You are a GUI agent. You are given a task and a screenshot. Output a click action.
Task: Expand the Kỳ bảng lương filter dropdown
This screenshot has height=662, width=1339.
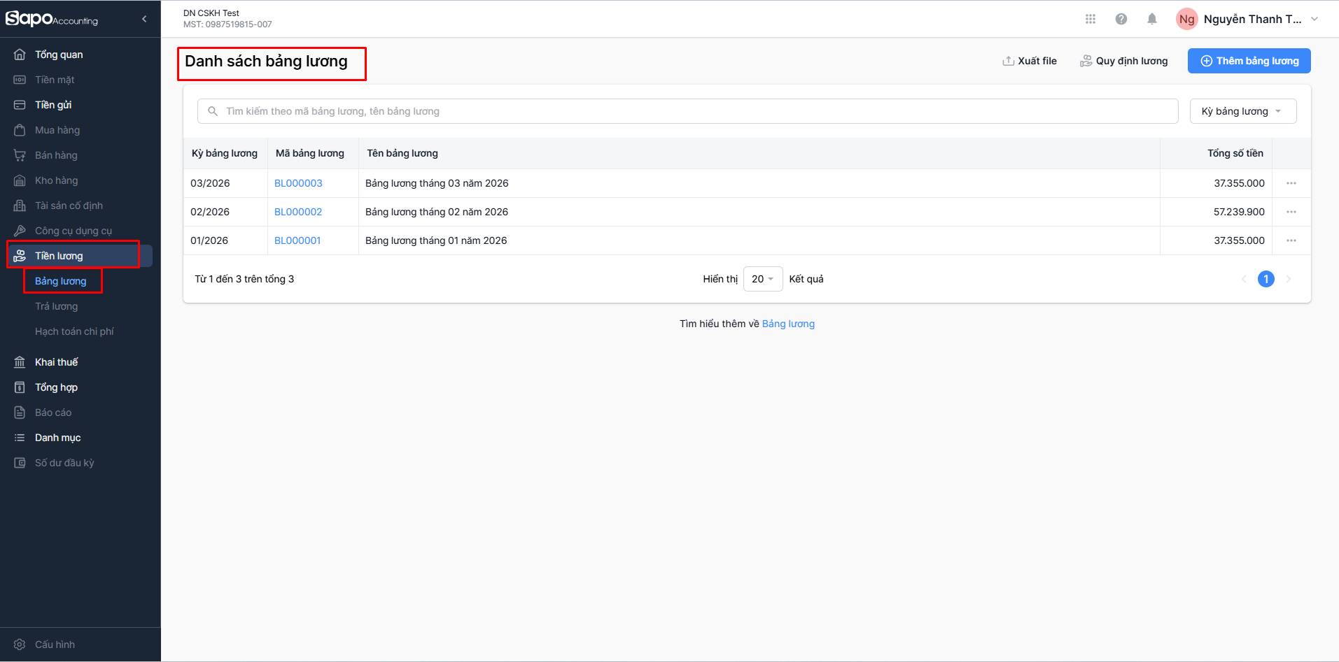click(1242, 111)
